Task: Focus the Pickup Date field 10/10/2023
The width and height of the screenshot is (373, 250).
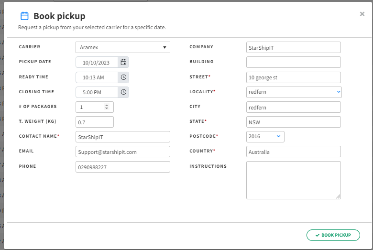Action: tap(97, 62)
